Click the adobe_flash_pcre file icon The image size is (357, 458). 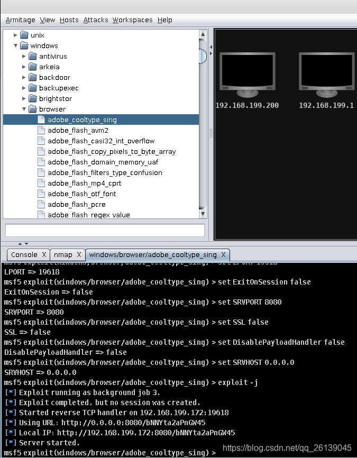coord(41,204)
